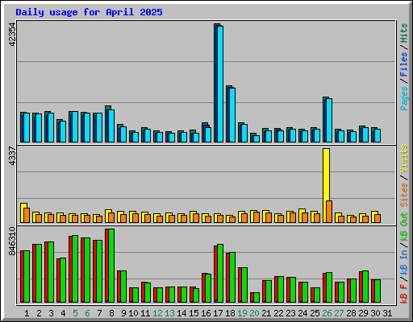Click the 4337 middle chart axis value
Image resolution: width=413 pixels, height=322 pixels.
tap(12, 156)
